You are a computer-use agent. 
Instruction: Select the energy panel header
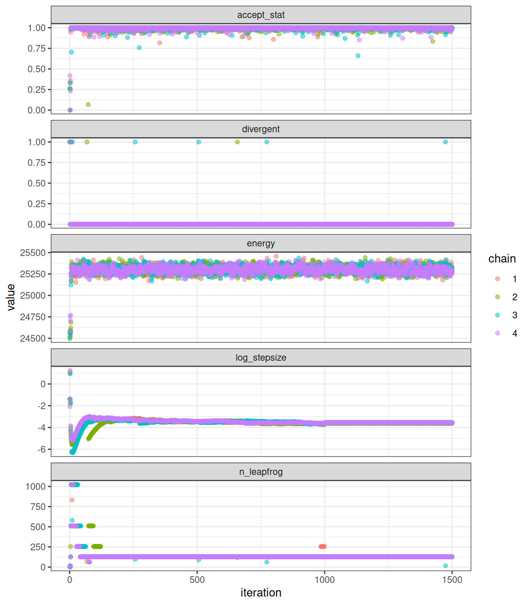coord(261,243)
